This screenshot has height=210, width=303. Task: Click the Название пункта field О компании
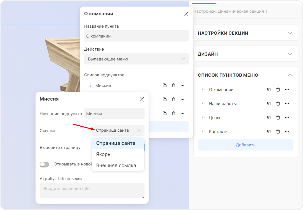pyautogui.click(x=136, y=36)
